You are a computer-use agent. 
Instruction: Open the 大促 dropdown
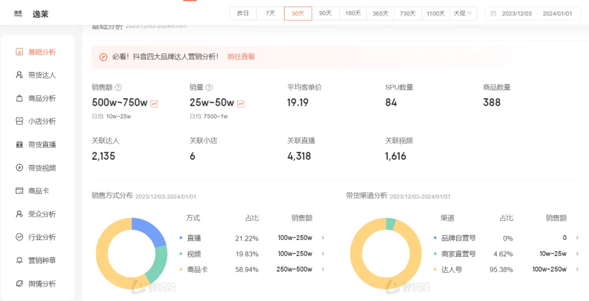coord(463,14)
